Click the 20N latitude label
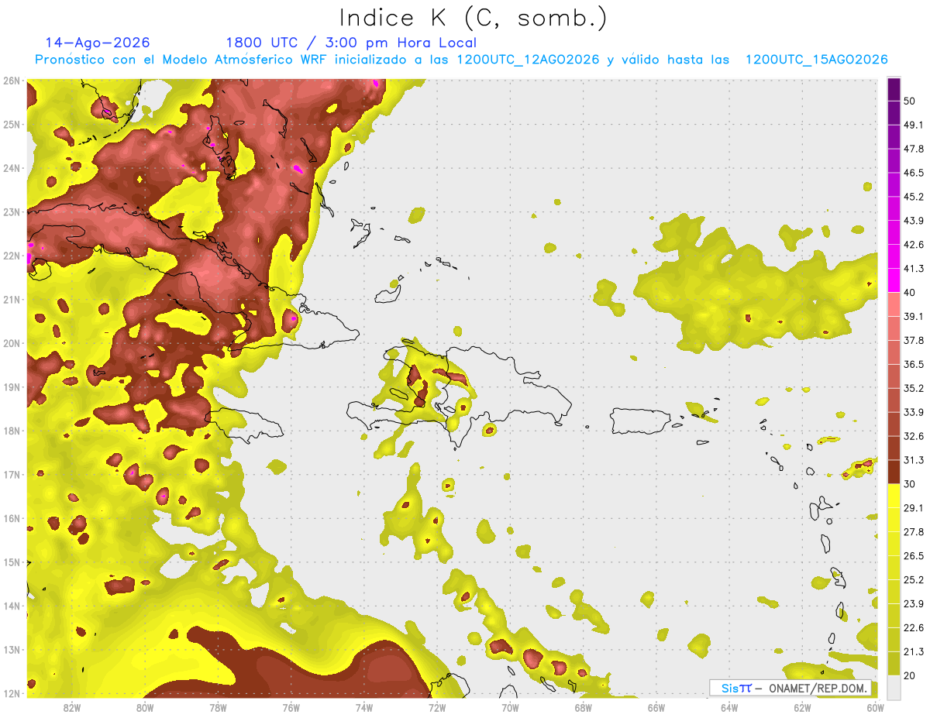The height and width of the screenshot is (718, 930). click(x=11, y=343)
